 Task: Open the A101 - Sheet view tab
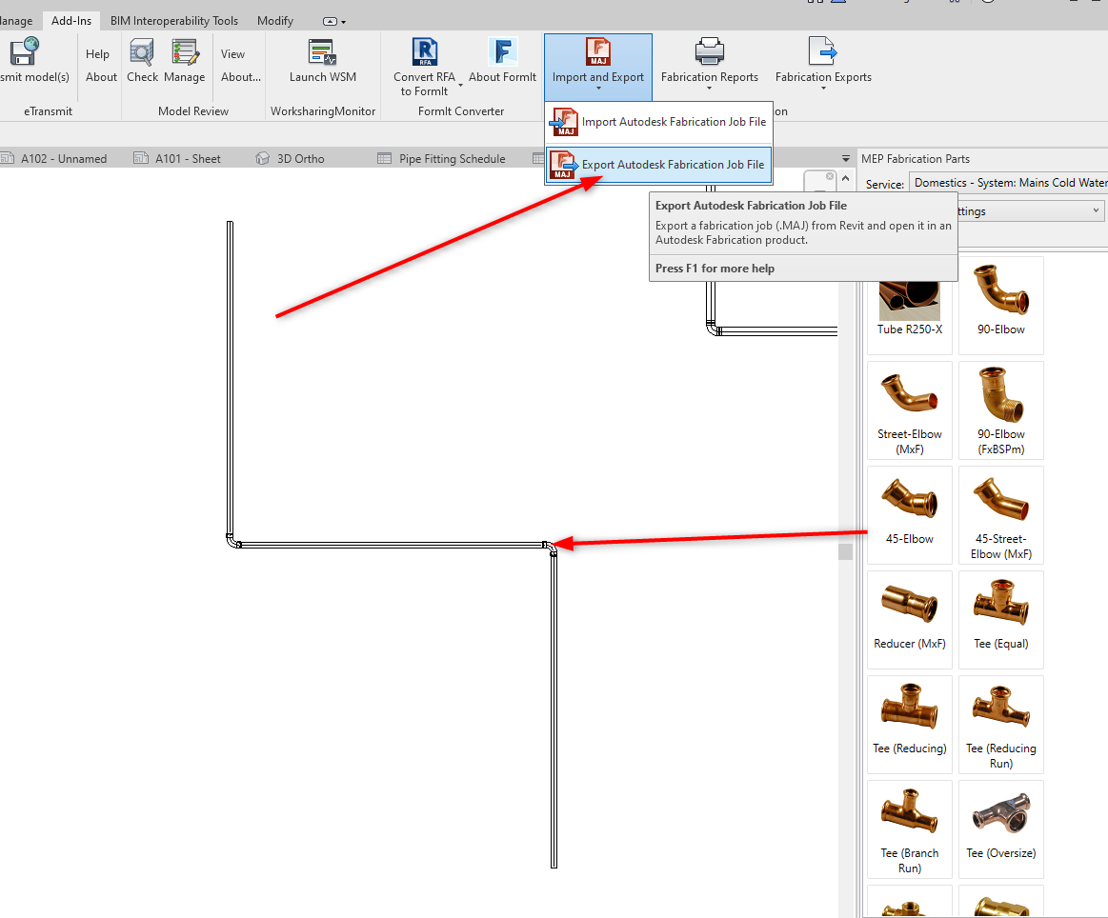click(x=177, y=158)
